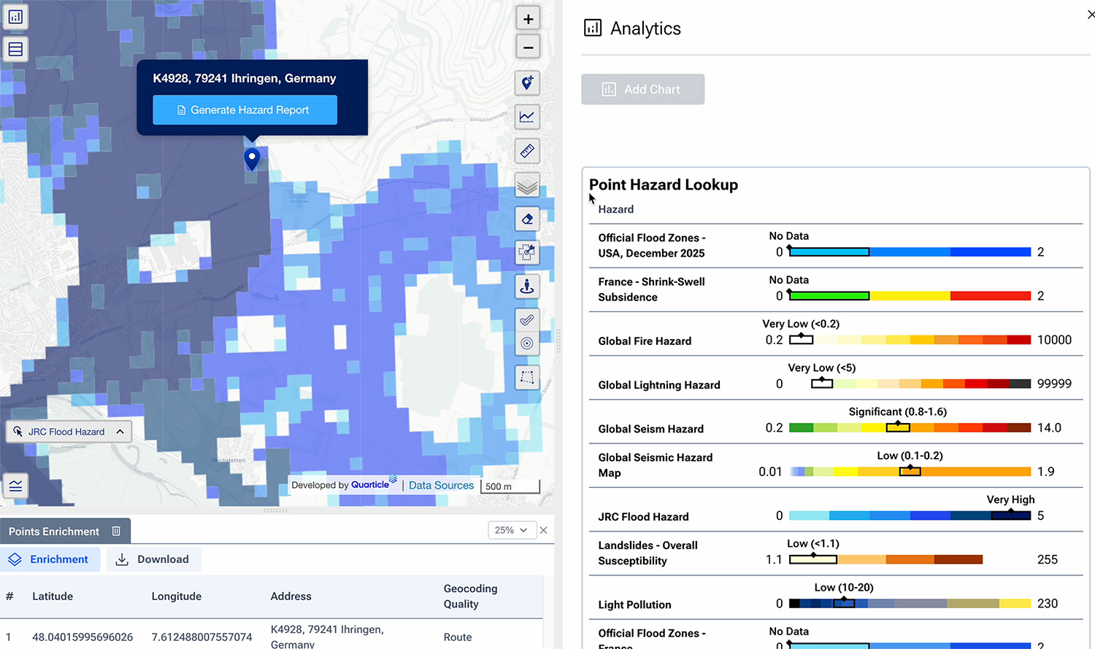This screenshot has height=649, width=1095.
Task: Open the Quarticle developer link
Action: point(373,484)
